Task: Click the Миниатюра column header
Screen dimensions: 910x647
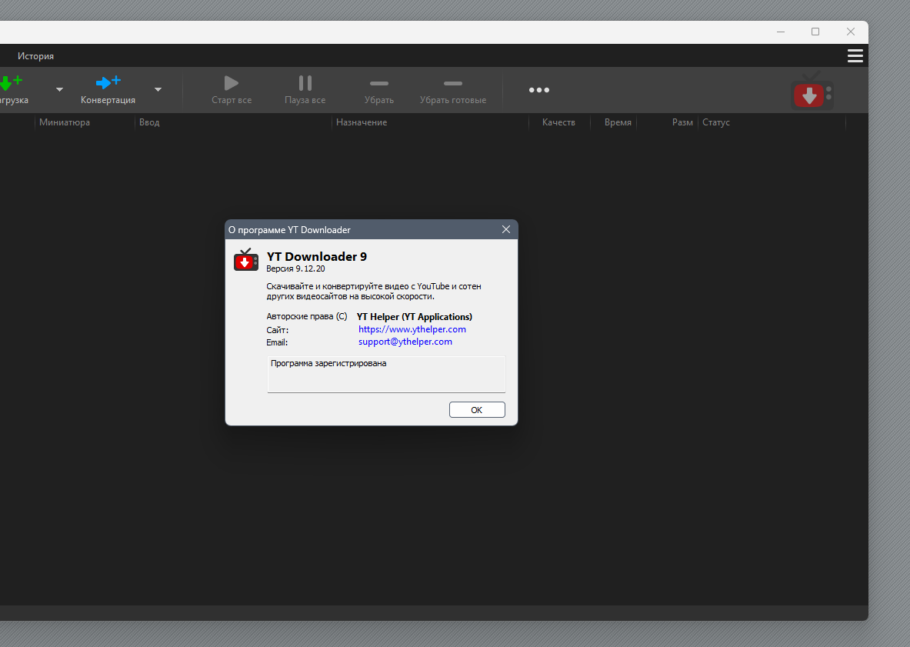Action: click(x=65, y=122)
